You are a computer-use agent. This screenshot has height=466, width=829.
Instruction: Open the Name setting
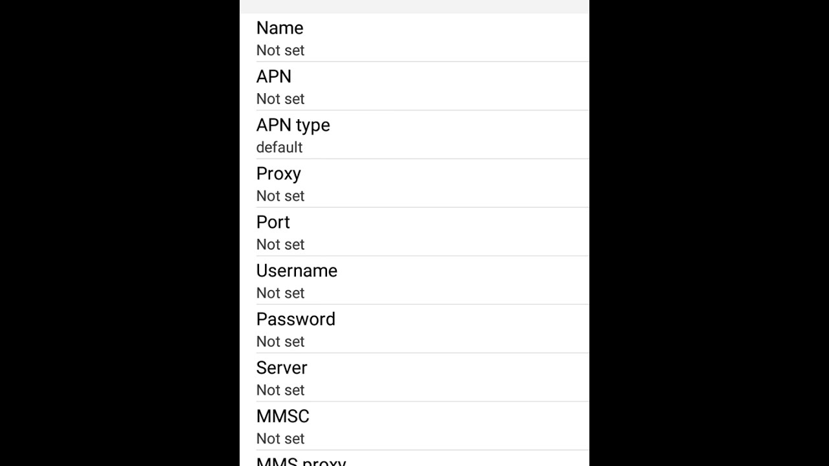click(280, 28)
